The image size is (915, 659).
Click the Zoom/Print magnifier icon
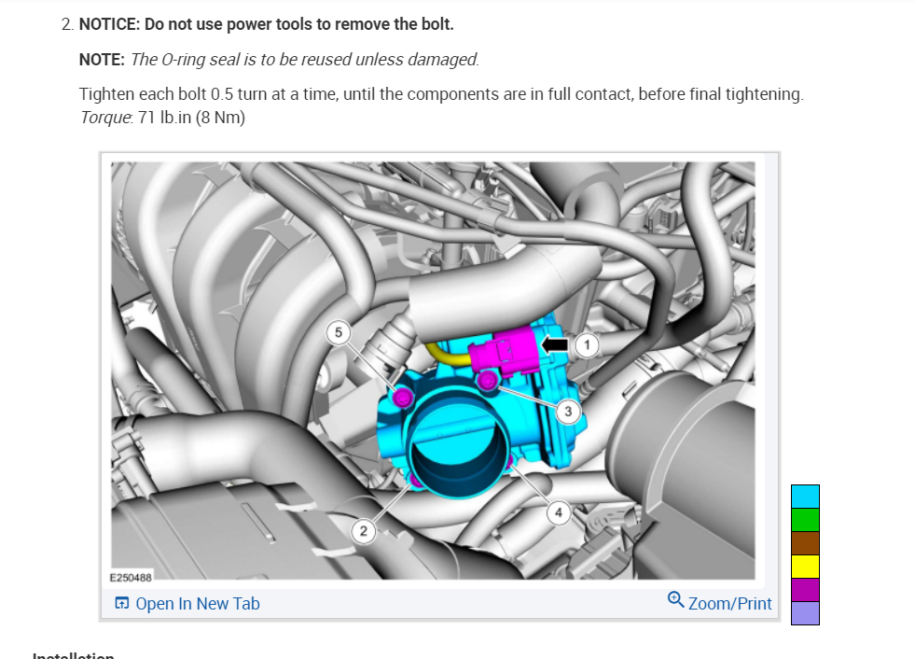675,599
